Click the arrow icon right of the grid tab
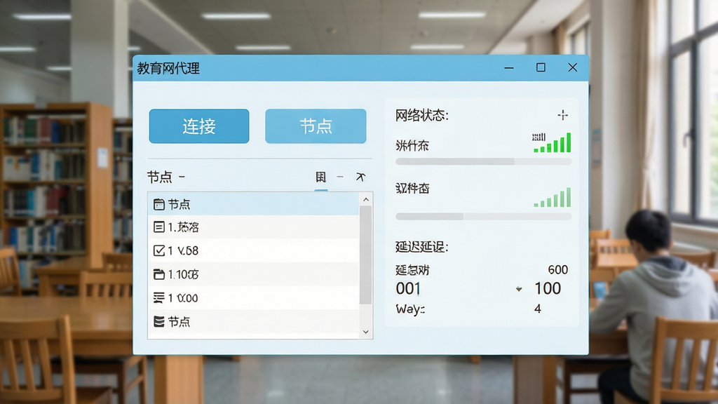 (361, 177)
